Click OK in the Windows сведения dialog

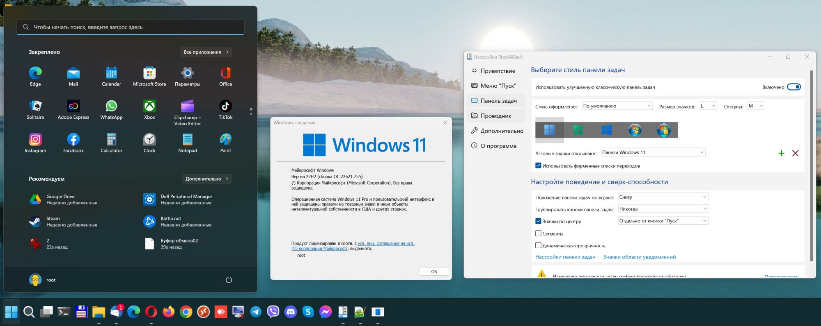tap(434, 272)
